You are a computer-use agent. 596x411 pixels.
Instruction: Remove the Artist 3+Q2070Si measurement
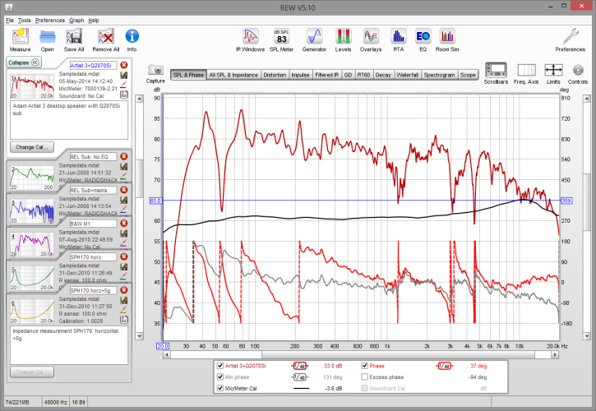(x=124, y=64)
